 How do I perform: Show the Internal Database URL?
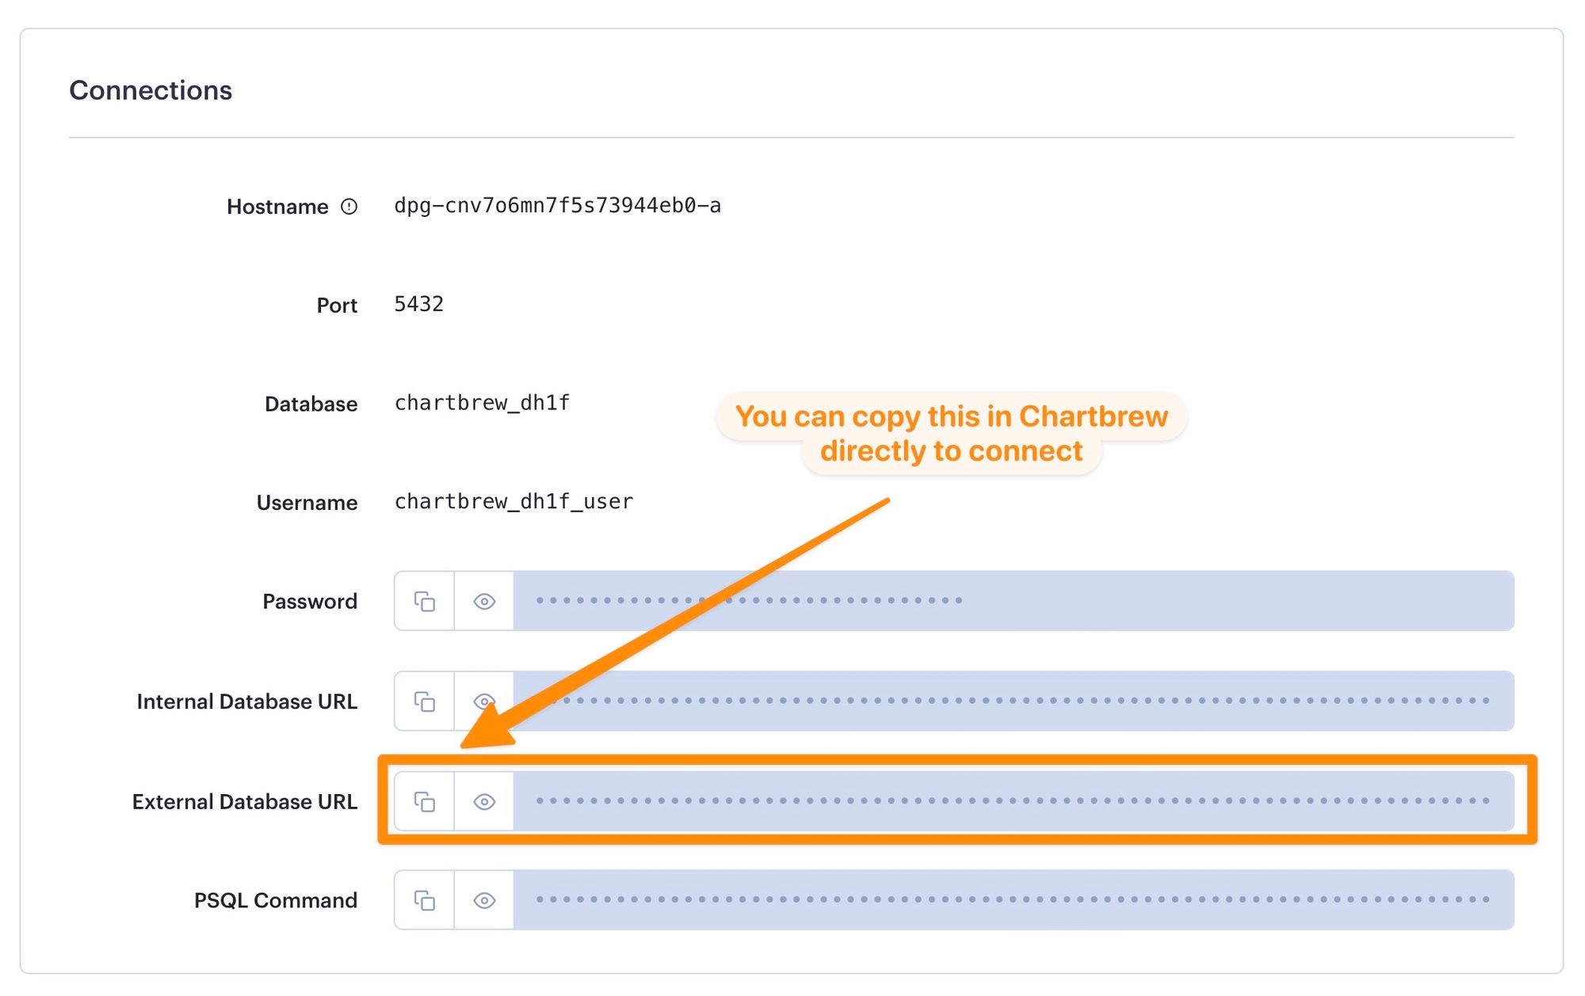[484, 701]
